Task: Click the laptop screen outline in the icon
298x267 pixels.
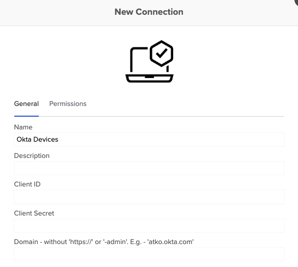Action: [x=139, y=59]
